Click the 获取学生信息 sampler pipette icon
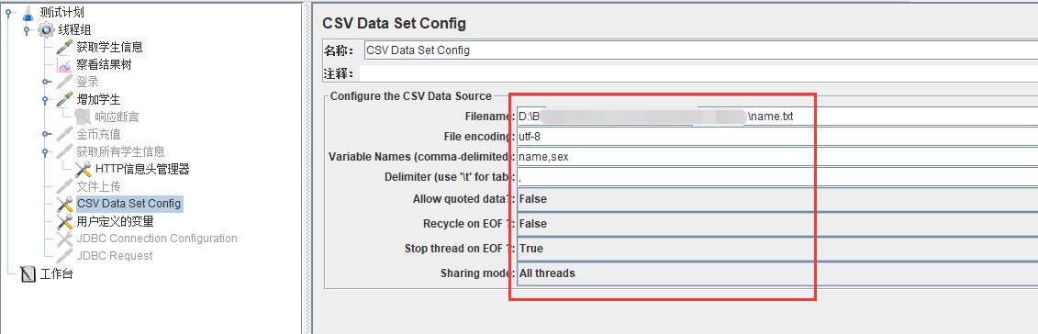This screenshot has width=1038, height=334. pos(64,47)
